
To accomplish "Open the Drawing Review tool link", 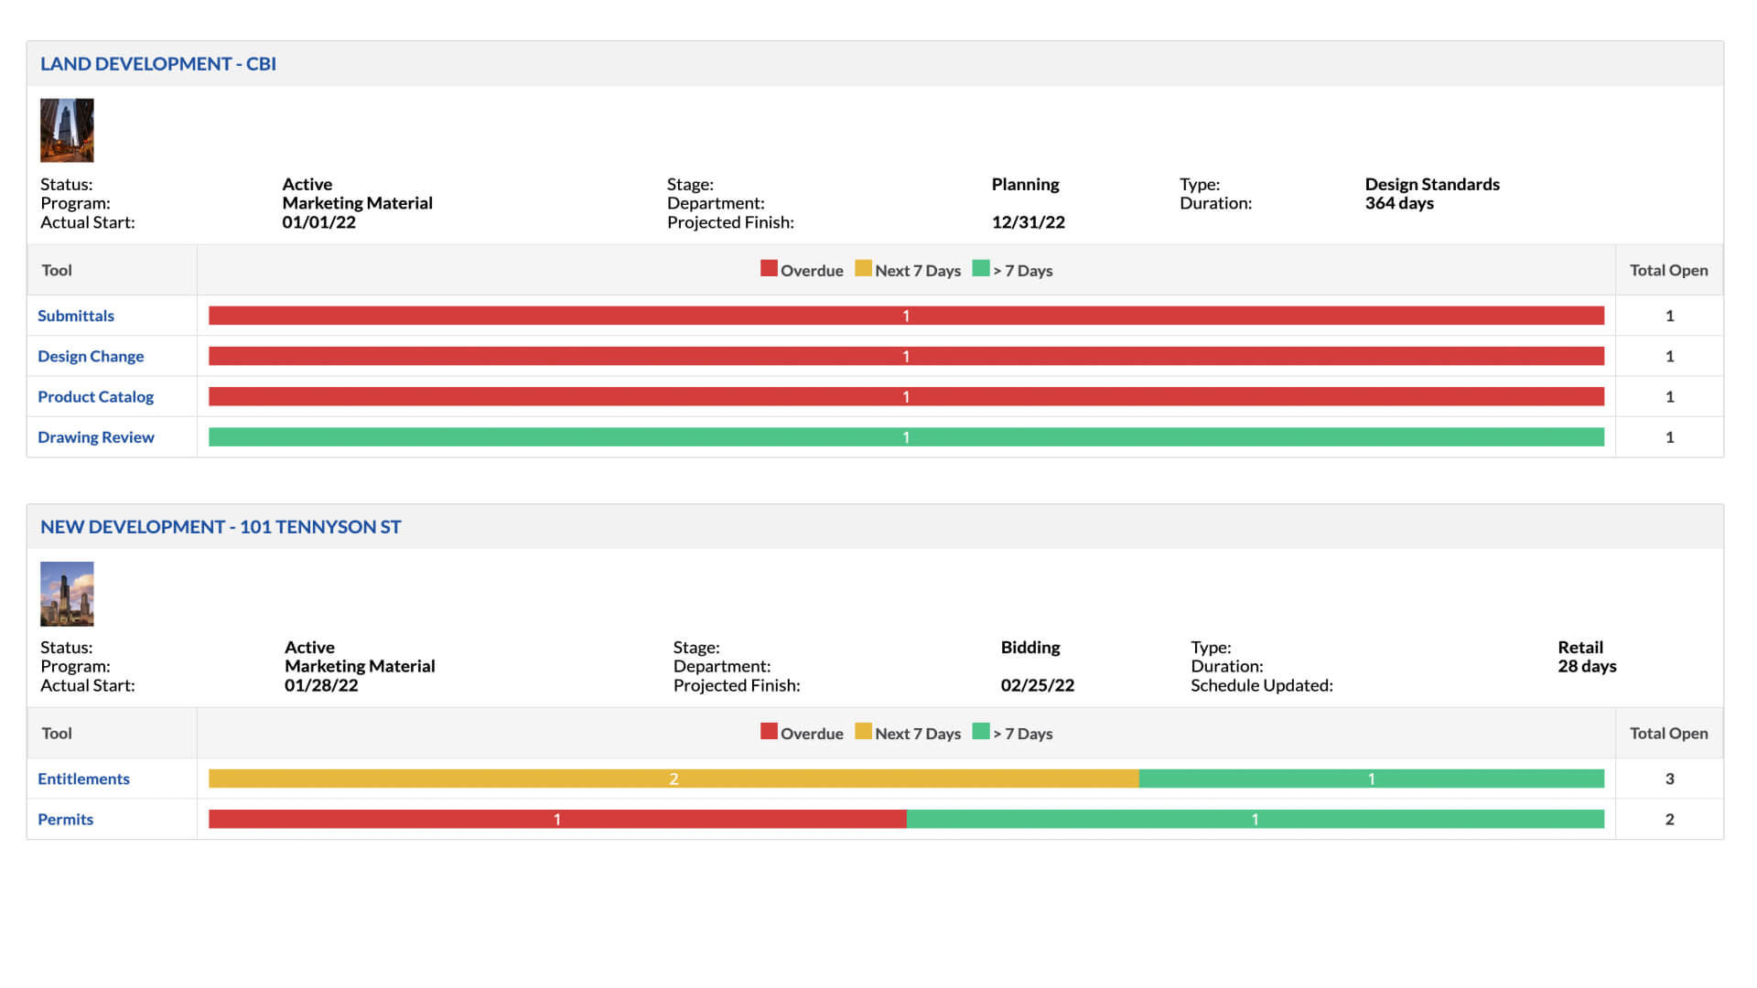I will [x=95, y=437].
